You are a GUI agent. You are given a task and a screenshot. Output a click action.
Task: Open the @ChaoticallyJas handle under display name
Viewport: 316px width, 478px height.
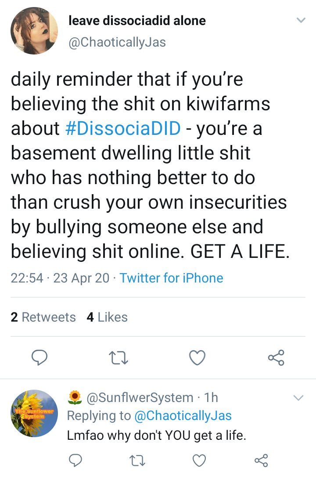(117, 42)
